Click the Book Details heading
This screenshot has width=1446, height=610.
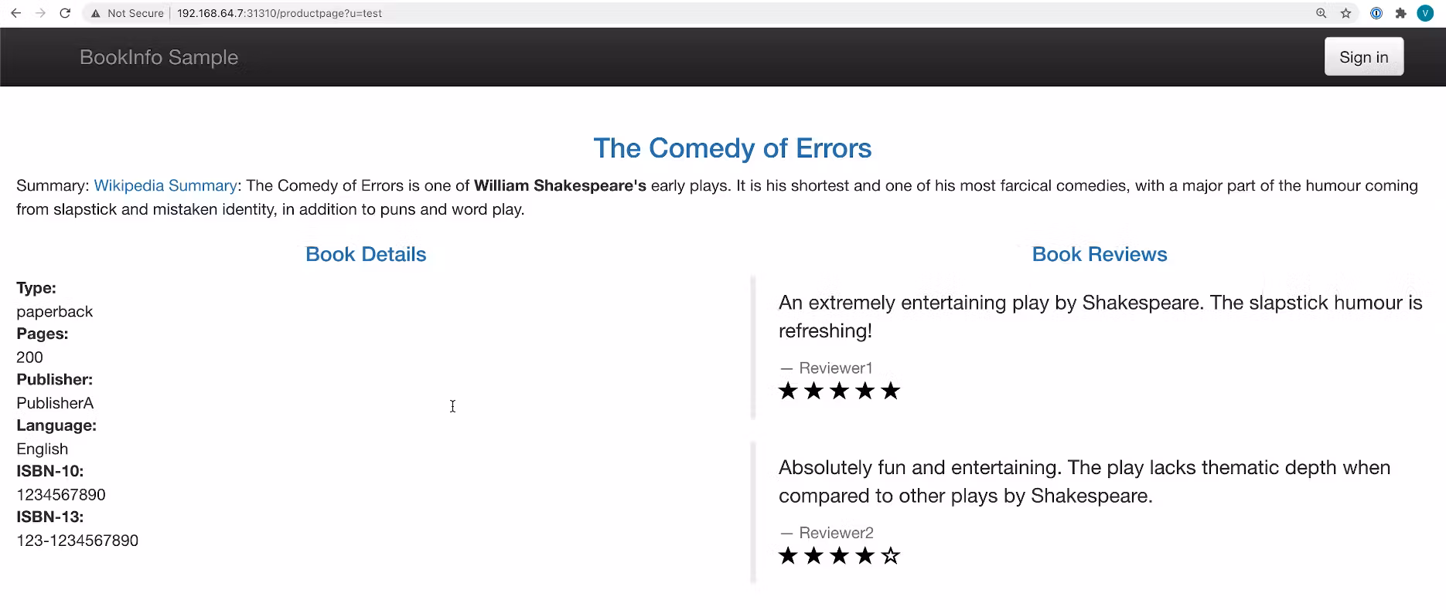click(366, 255)
